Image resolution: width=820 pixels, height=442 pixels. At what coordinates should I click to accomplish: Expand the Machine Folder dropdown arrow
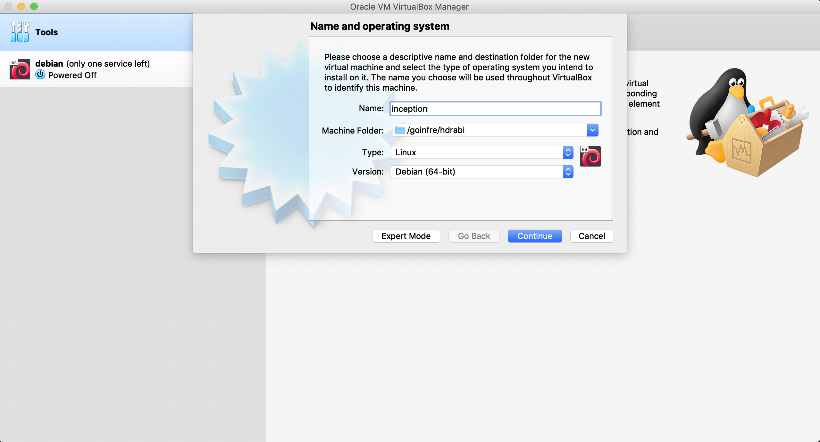(x=593, y=130)
